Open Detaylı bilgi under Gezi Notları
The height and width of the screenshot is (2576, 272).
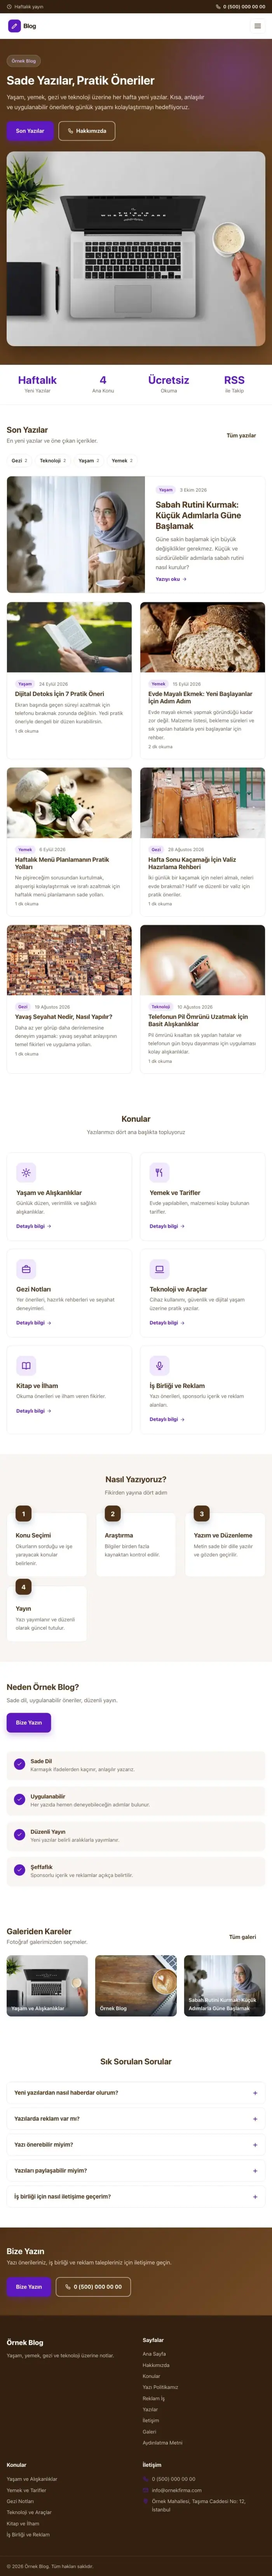(x=33, y=1323)
